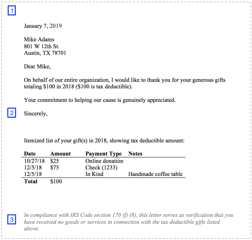Viewport: 252px width, 240px height.
Task: Click the Payment Type column header
Action: [x=103, y=154]
